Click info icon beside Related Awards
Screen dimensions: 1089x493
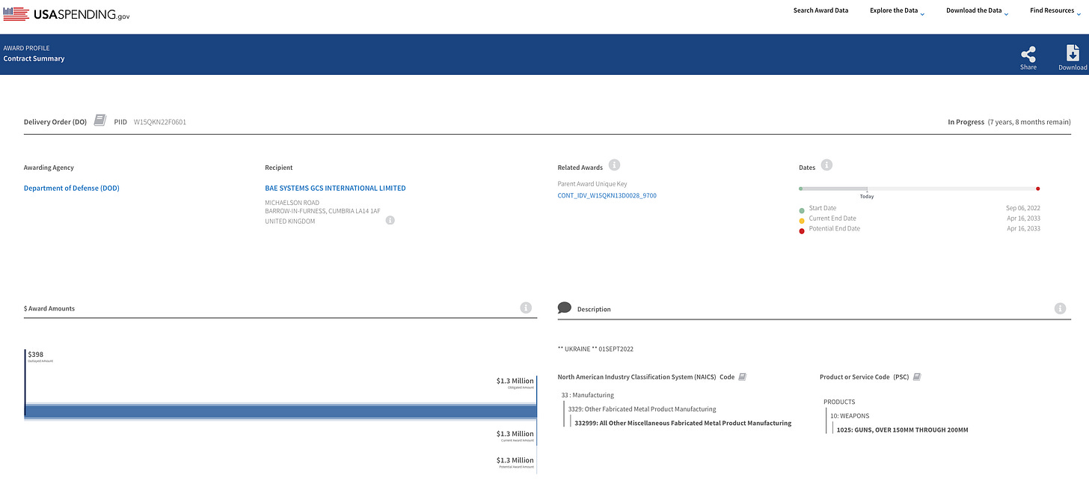(x=614, y=165)
